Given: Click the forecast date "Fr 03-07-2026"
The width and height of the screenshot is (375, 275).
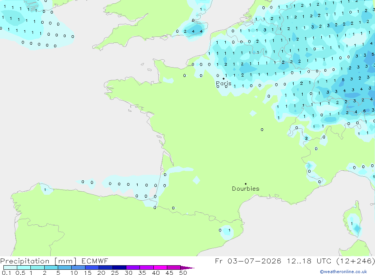Looking at the screenshot, I should point(248,261).
